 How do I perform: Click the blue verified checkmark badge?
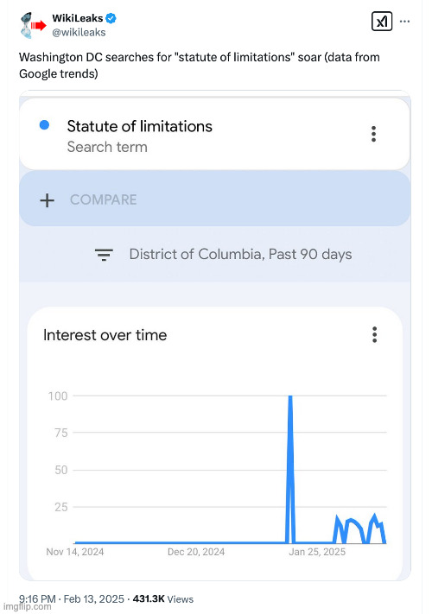tap(111, 18)
